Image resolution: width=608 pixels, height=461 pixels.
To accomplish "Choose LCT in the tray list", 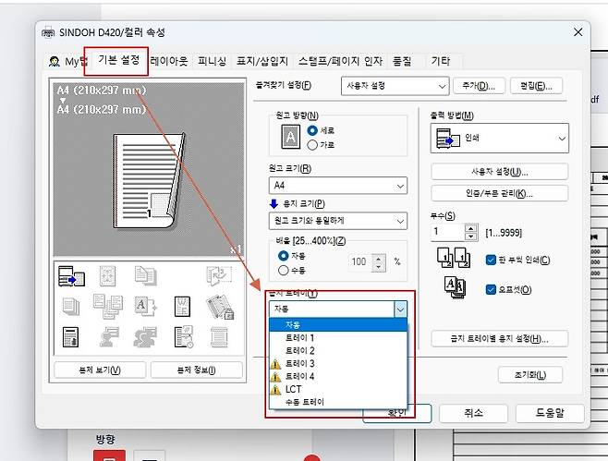I will click(x=338, y=389).
